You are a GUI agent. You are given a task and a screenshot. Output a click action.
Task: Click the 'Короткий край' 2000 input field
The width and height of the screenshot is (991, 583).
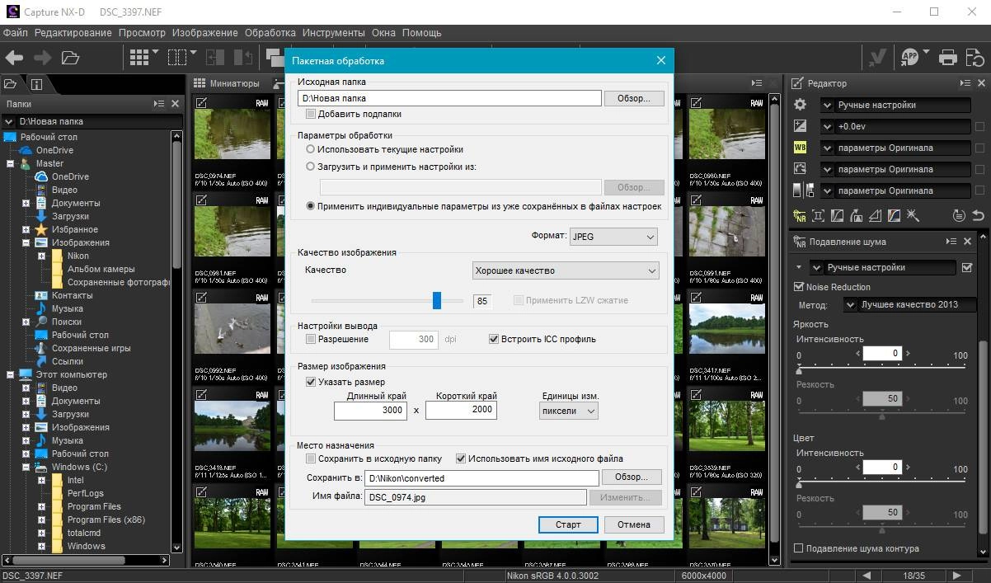click(x=461, y=410)
